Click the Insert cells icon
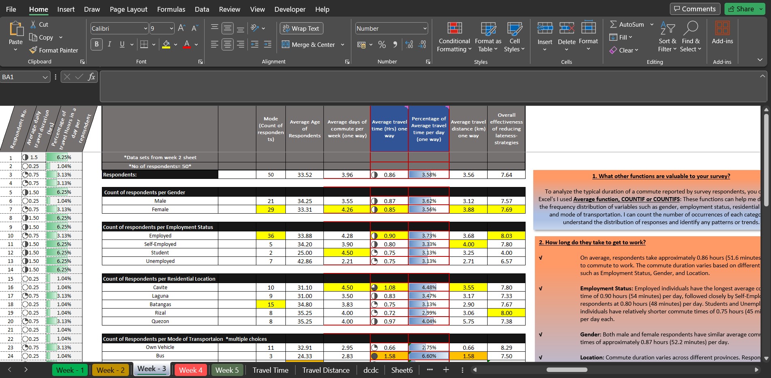The image size is (771, 378). pyautogui.click(x=545, y=28)
